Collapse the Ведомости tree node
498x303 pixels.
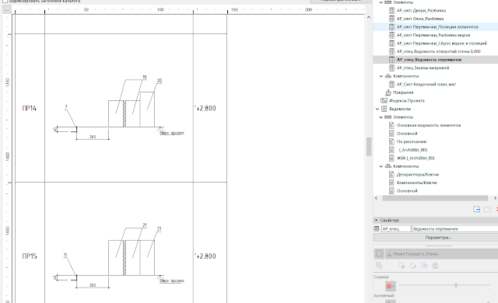[x=377, y=109]
